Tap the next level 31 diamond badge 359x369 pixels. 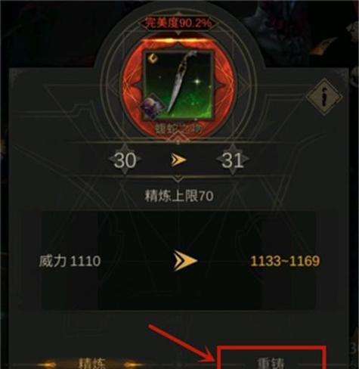(233, 160)
